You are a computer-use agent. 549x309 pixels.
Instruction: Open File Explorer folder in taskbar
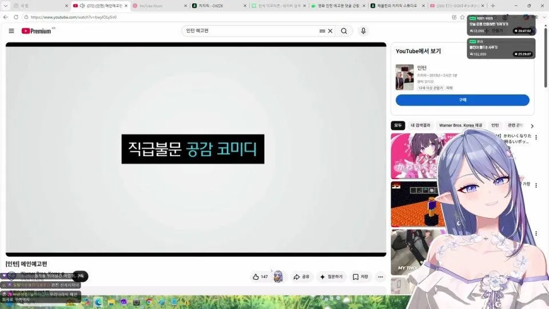tap(111, 302)
